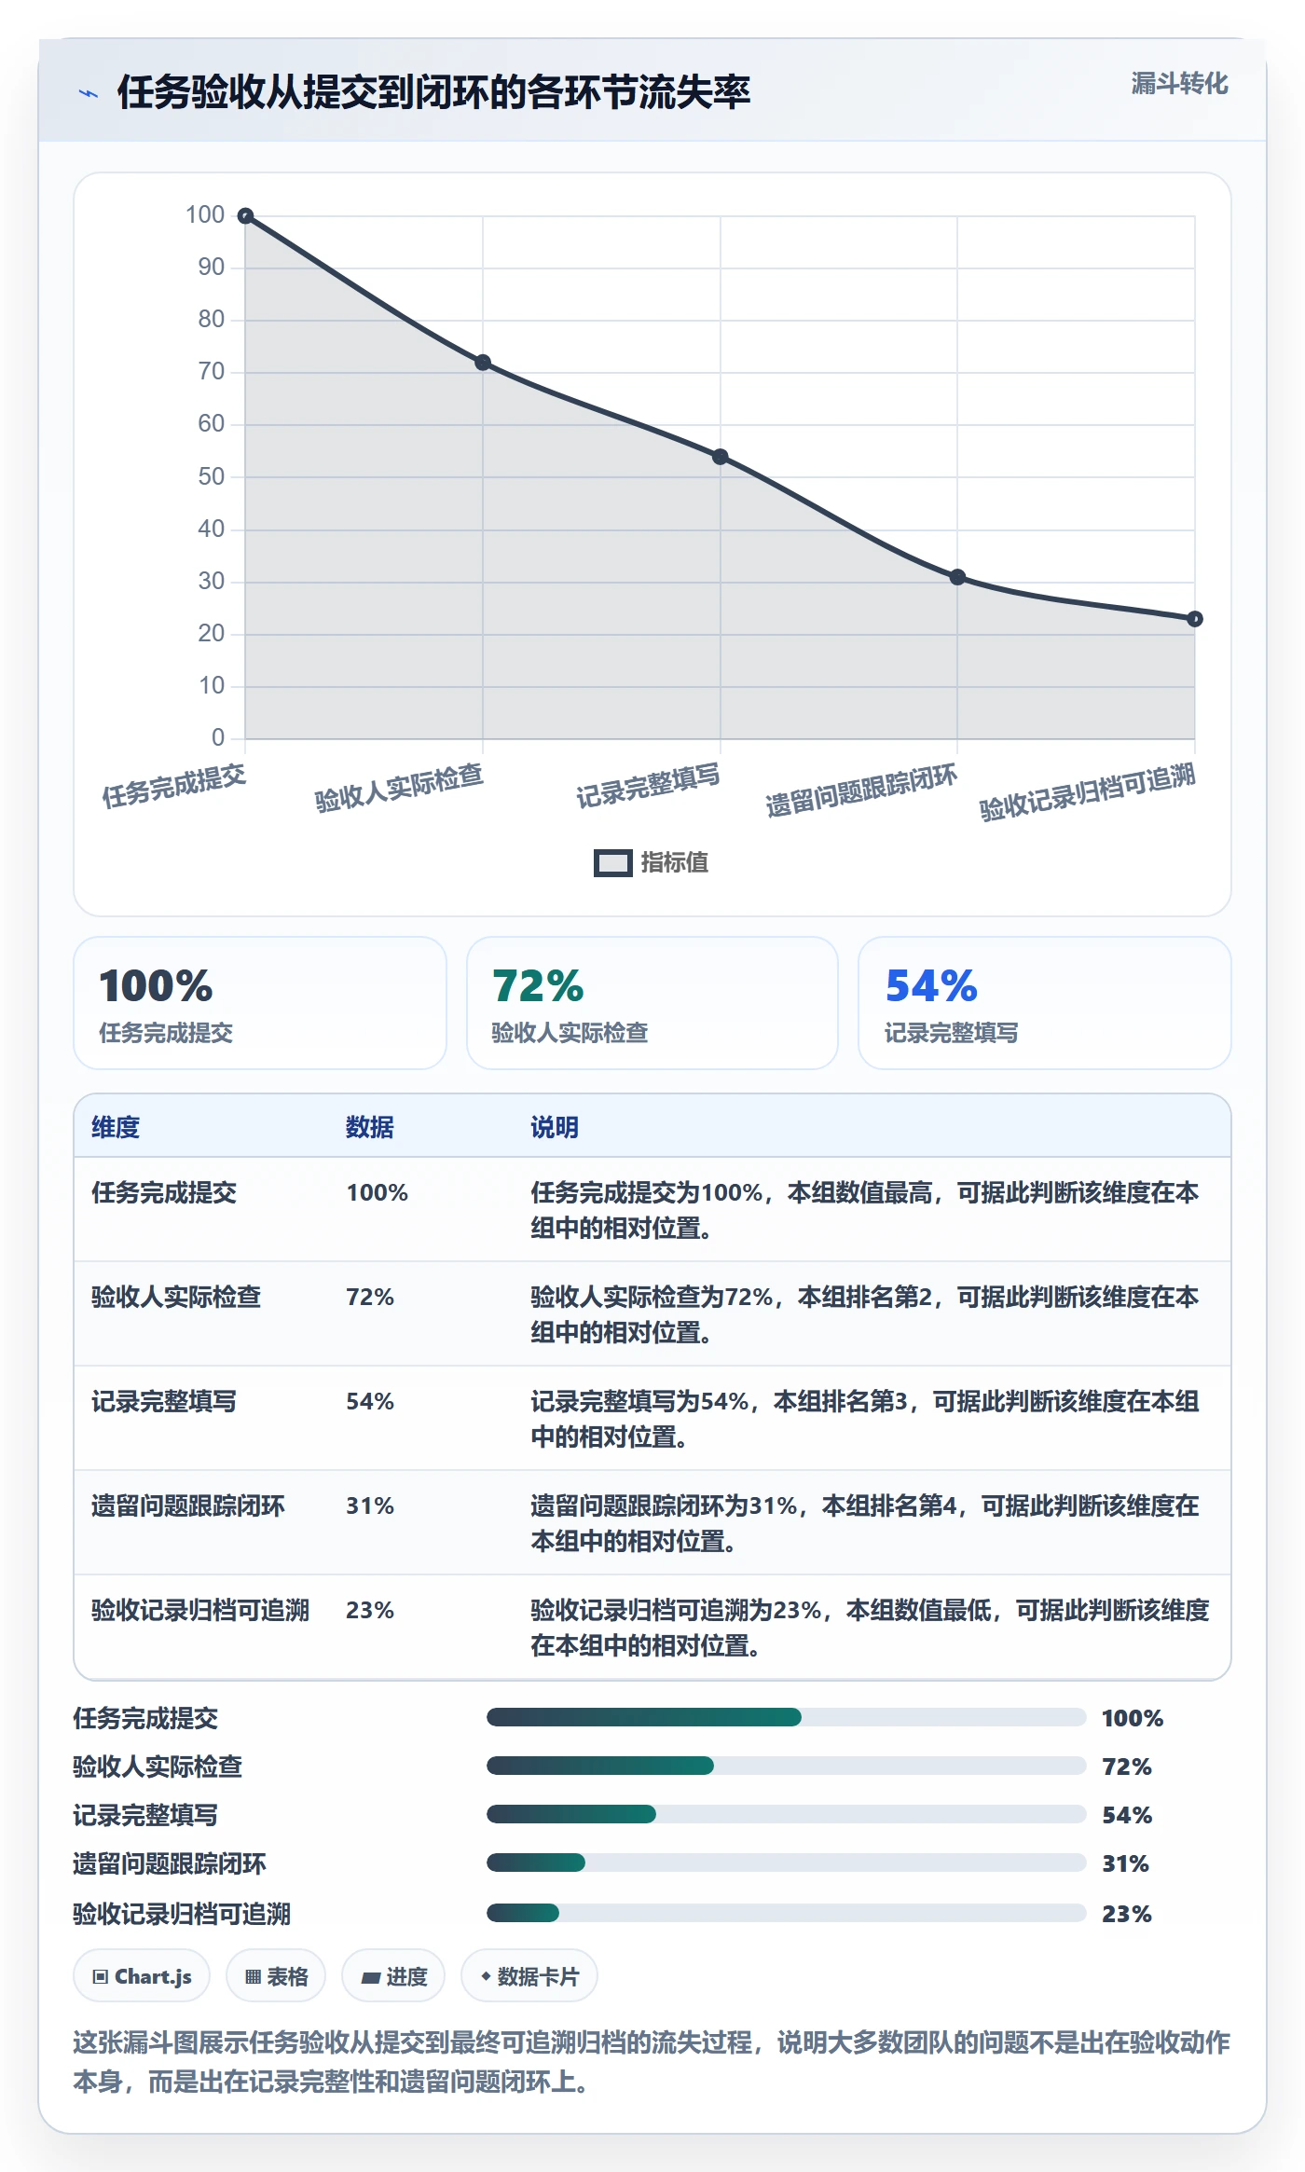
Task: Click the 说明 column header
Action: pyautogui.click(x=555, y=1127)
